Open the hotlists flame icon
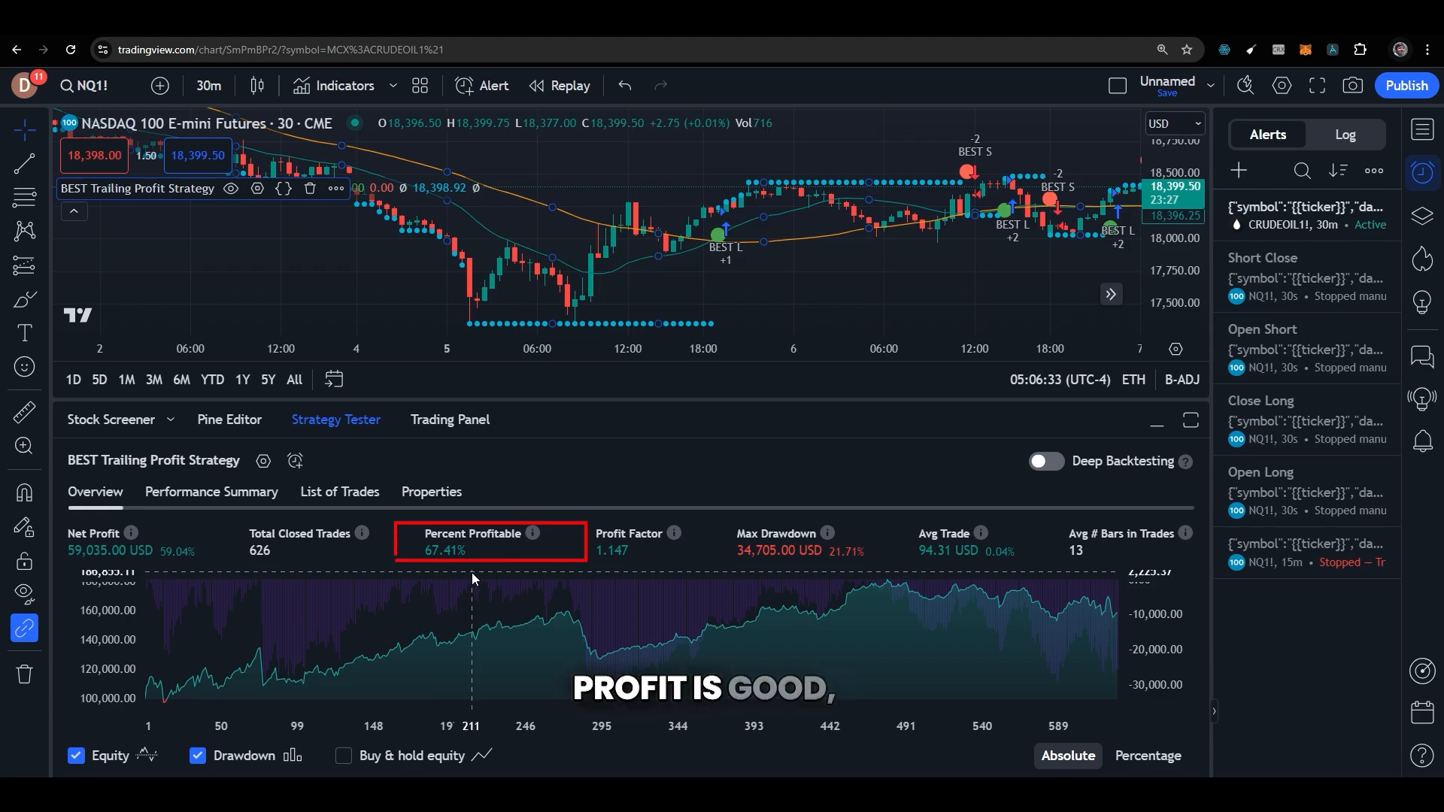 pyautogui.click(x=1422, y=259)
